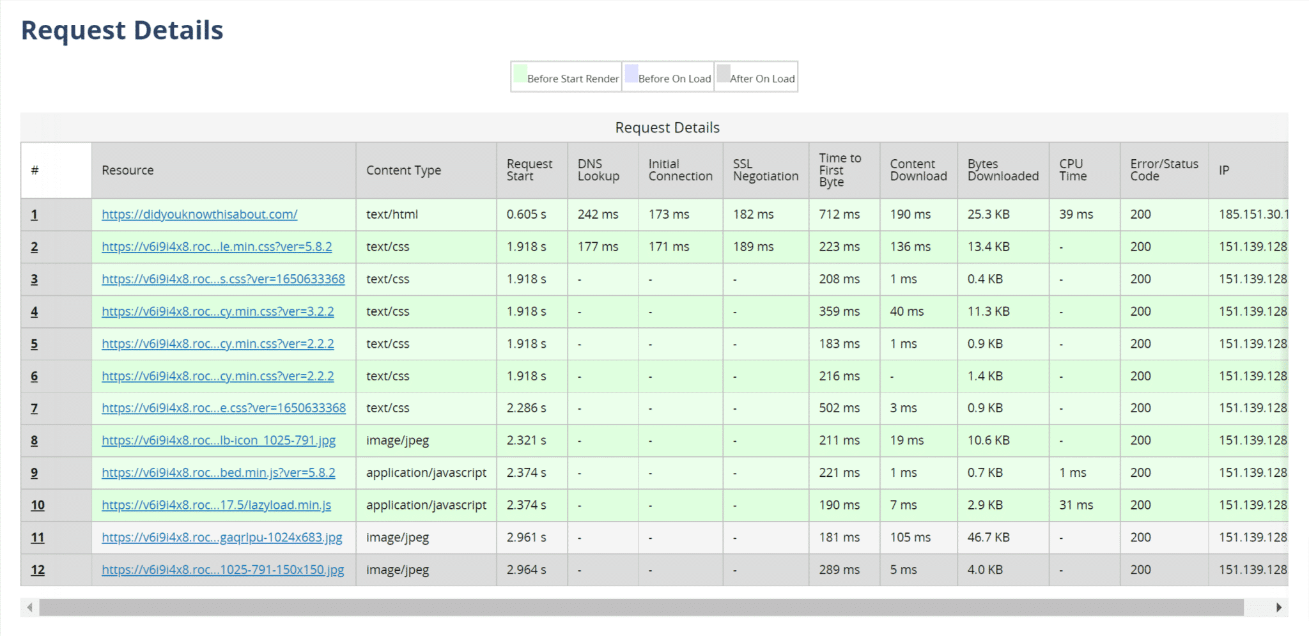Select the Content Type column header

point(403,170)
